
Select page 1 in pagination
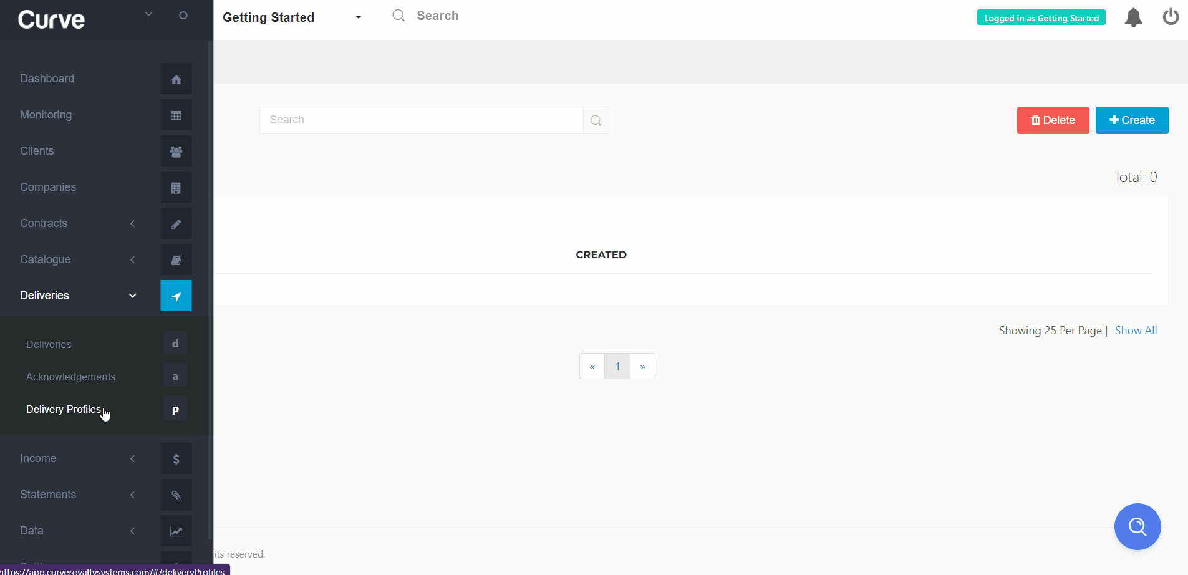617,366
